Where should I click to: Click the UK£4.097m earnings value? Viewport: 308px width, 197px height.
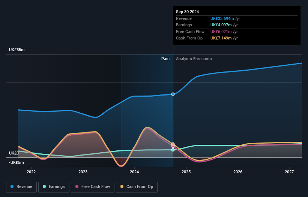221,25
